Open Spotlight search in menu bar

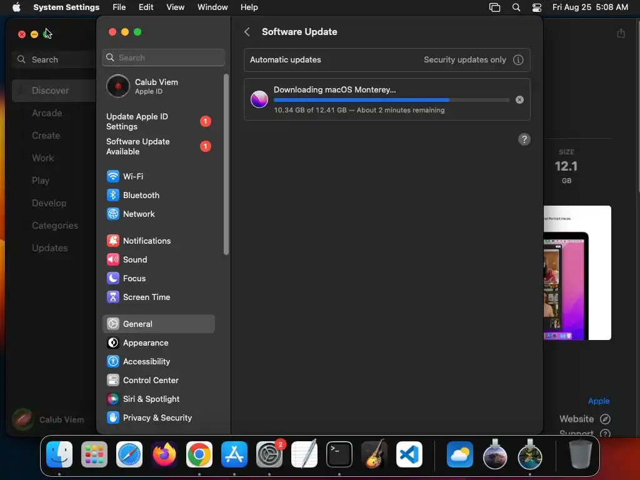[x=516, y=7]
